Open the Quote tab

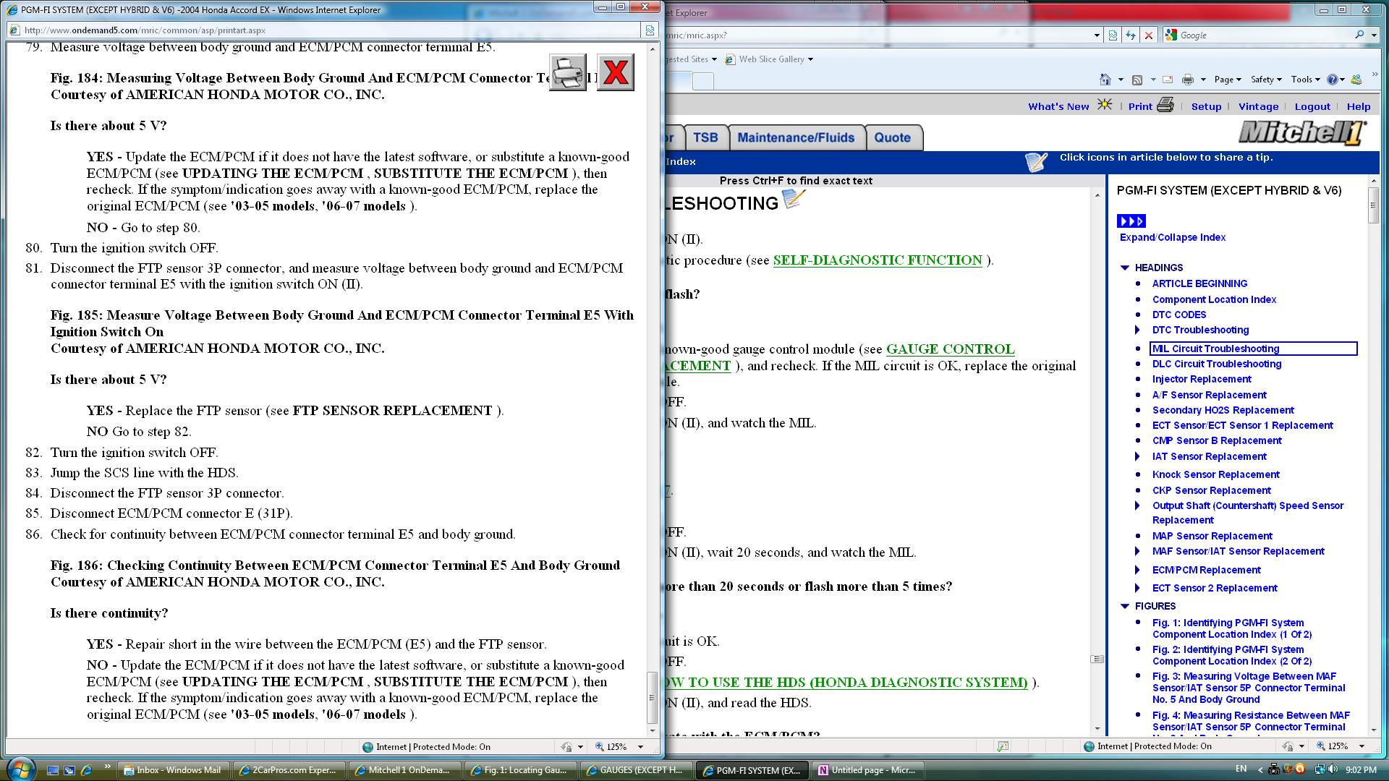[892, 137]
